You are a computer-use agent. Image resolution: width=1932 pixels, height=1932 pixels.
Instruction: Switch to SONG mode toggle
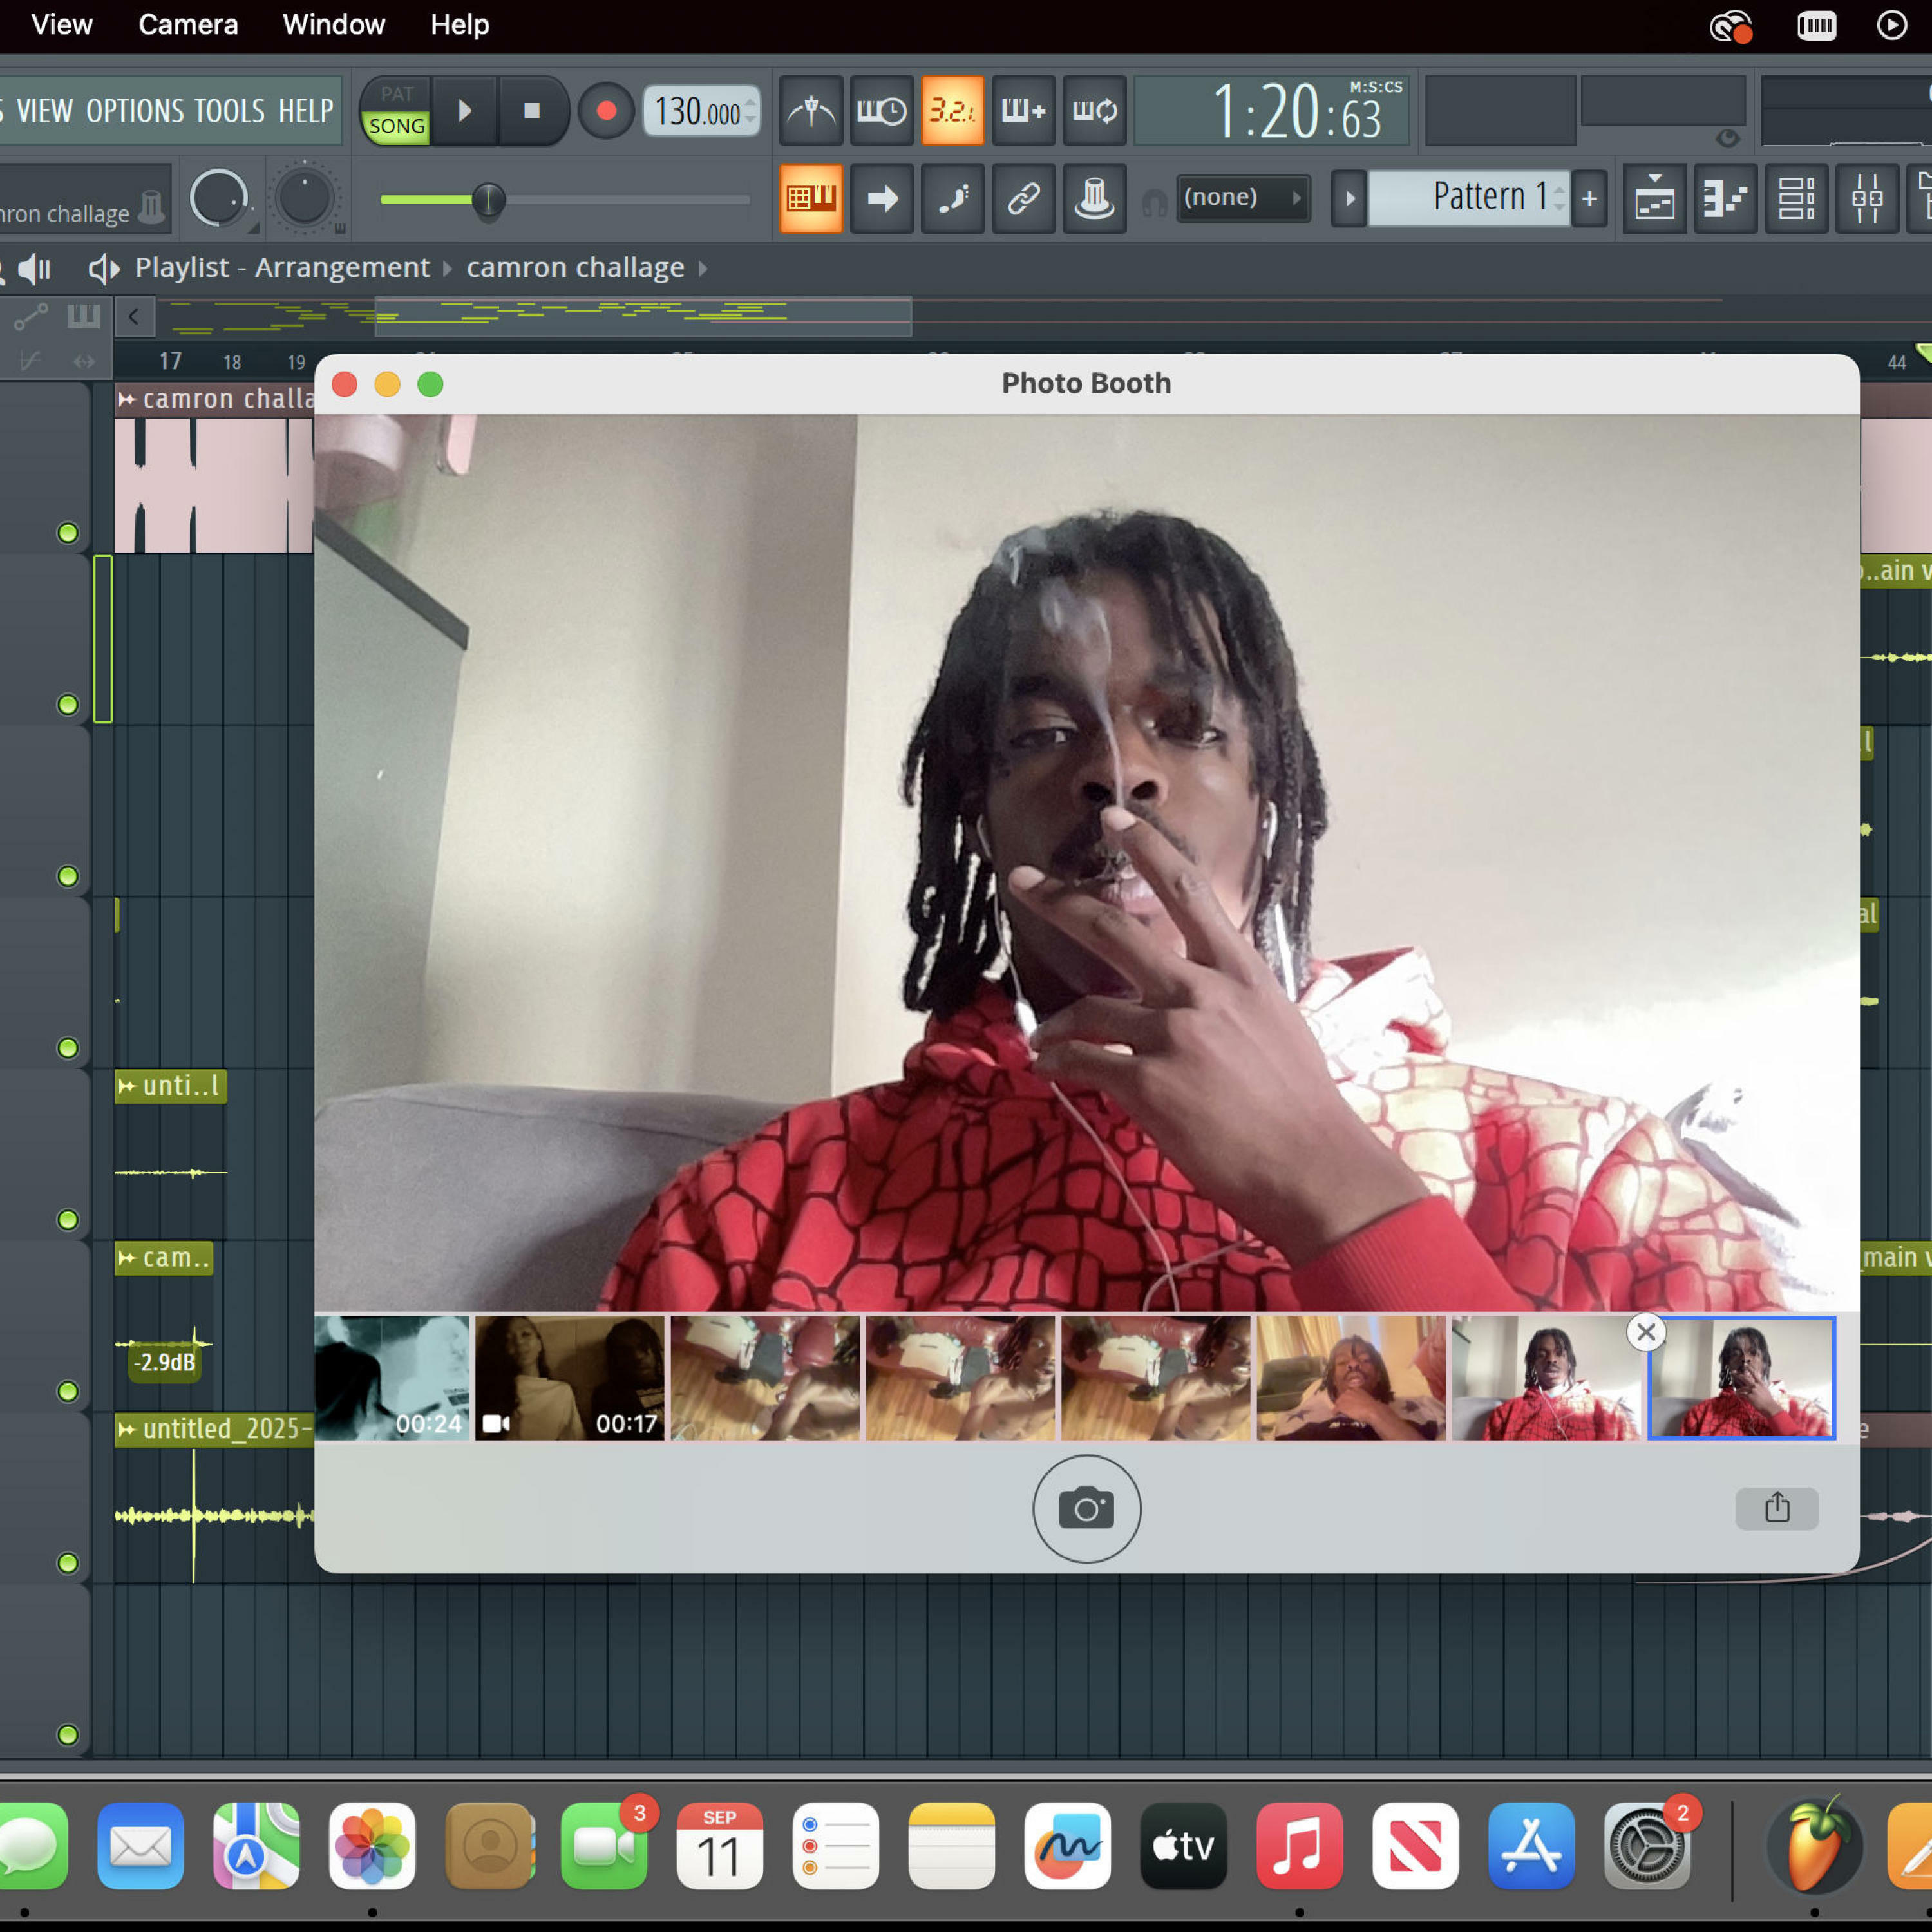396,127
